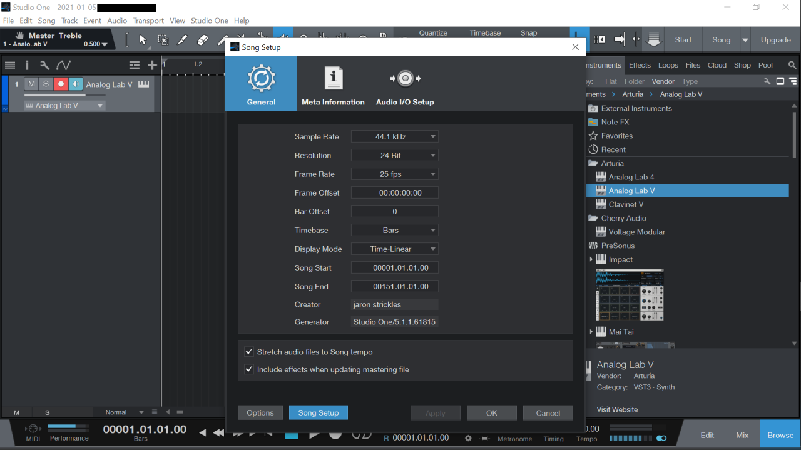
Task: Open the Start page button
Action: [x=683, y=40]
